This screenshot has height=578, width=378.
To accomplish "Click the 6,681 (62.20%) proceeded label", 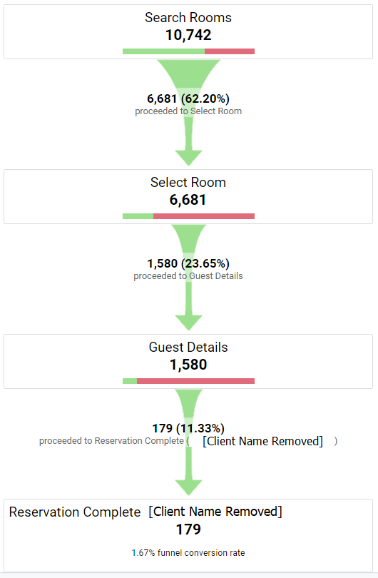I will pyautogui.click(x=188, y=98).
